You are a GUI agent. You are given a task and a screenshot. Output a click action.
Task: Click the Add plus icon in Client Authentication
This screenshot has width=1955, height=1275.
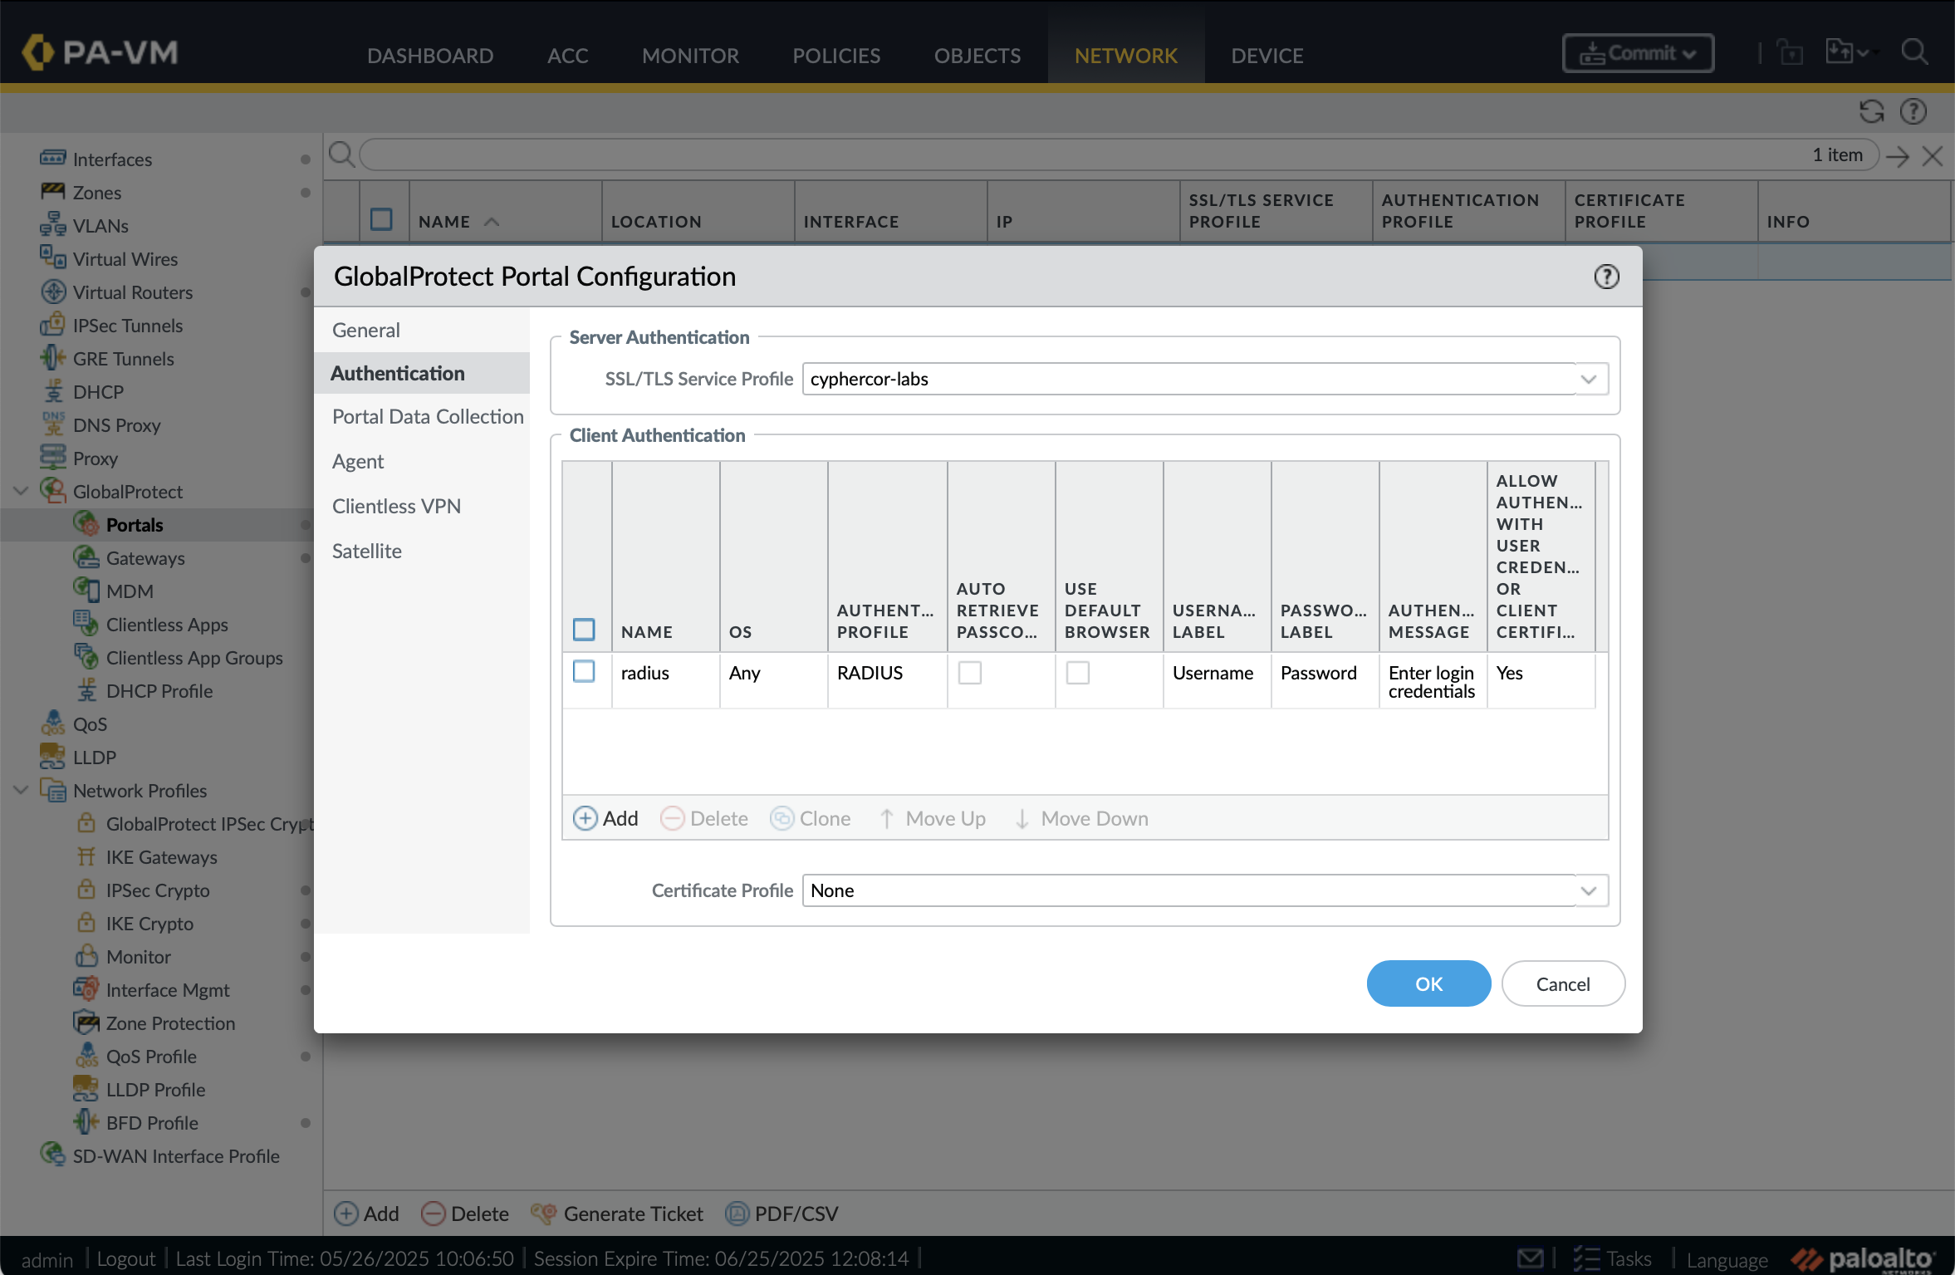[x=586, y=818]
